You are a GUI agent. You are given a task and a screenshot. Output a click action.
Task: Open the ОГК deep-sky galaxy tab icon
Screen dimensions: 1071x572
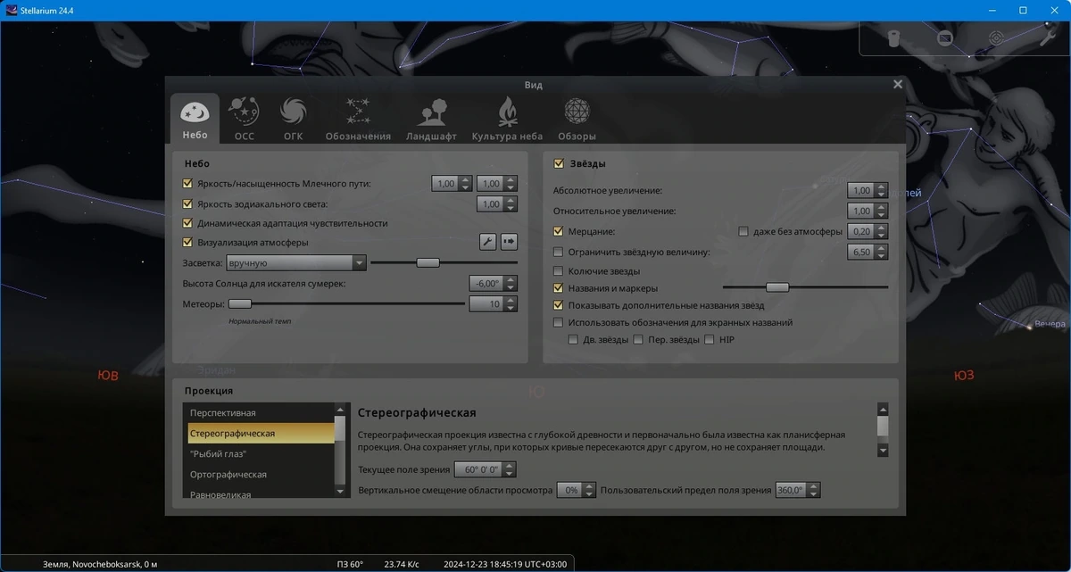pyautogui.click(x=293, y=119)
